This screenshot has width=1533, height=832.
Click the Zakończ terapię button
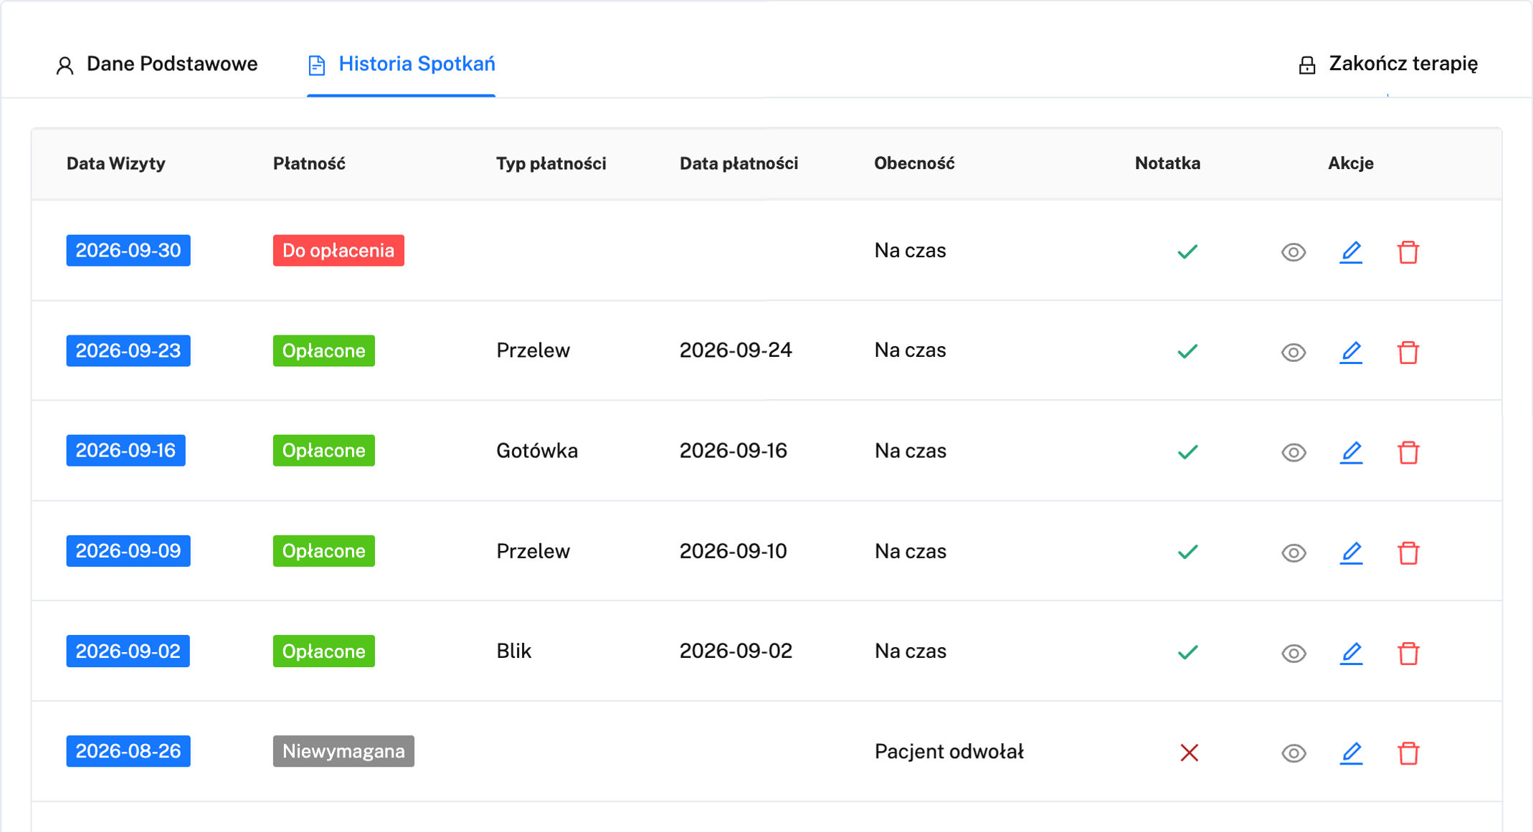click(1388, 64)
